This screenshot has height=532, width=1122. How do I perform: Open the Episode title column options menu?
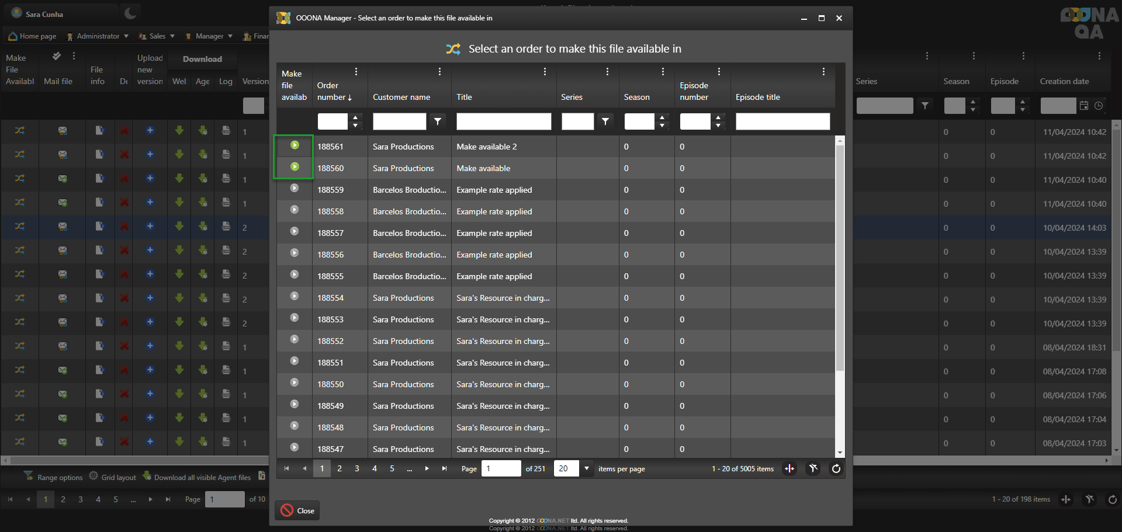click(x=823, y=72)
